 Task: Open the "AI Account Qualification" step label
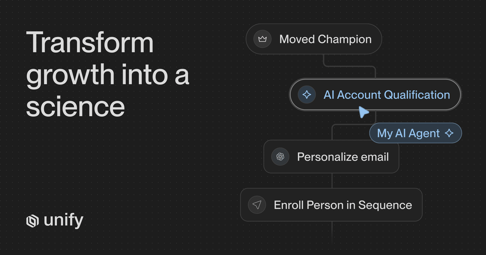(386, 95)
